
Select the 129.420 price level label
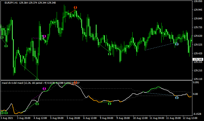[x=198, y=53]
